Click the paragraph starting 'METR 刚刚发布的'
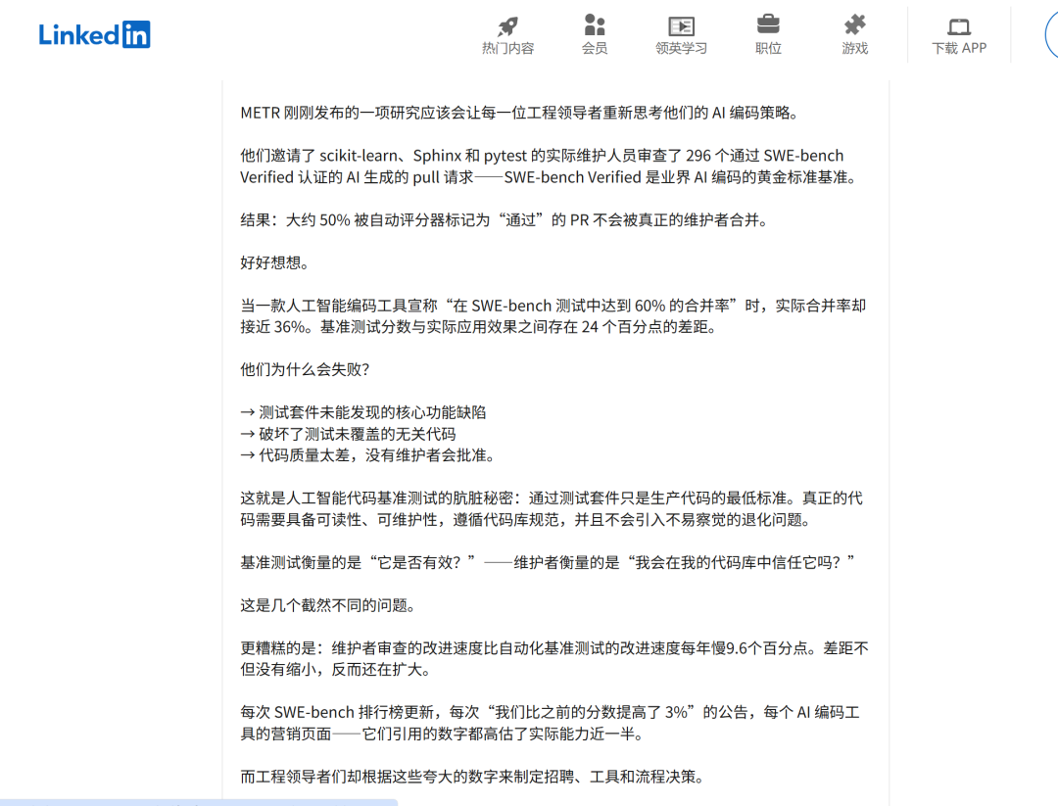 [x=519, y=113]
